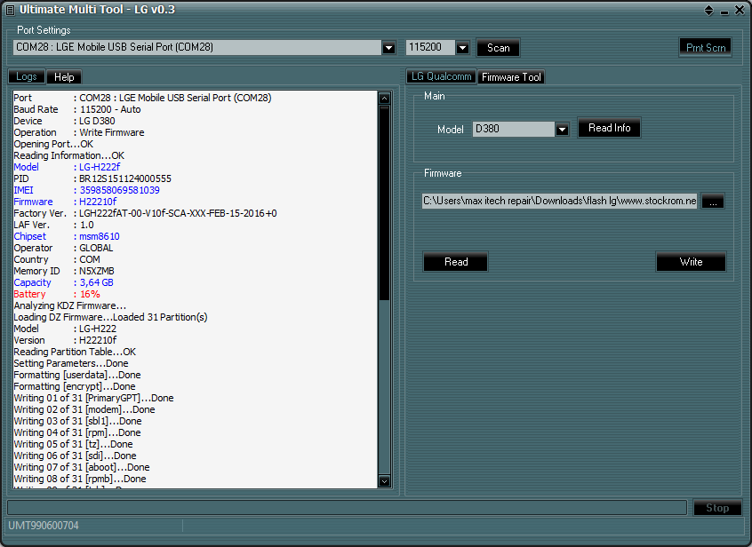Click 'Loading DZ Firmware...Loaded 31 Partition(s)' line
The height and width of the screenshot is (547, 752).
pos(110,317)
